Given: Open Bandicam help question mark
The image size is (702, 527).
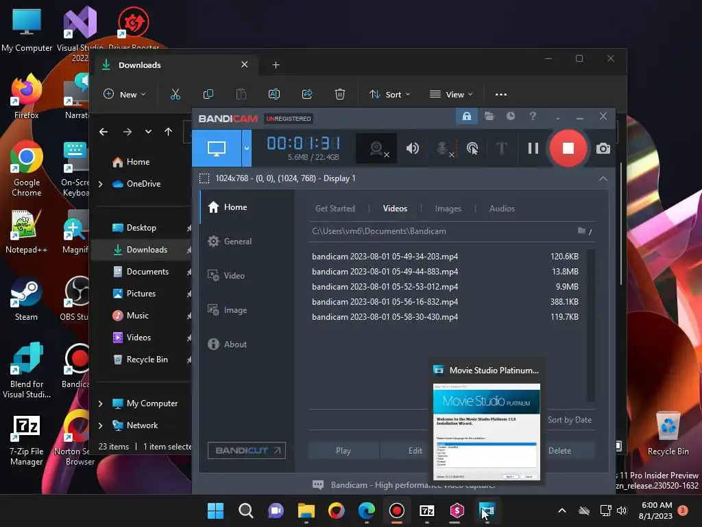Looking at the screenshot, I should coord(532,117).
